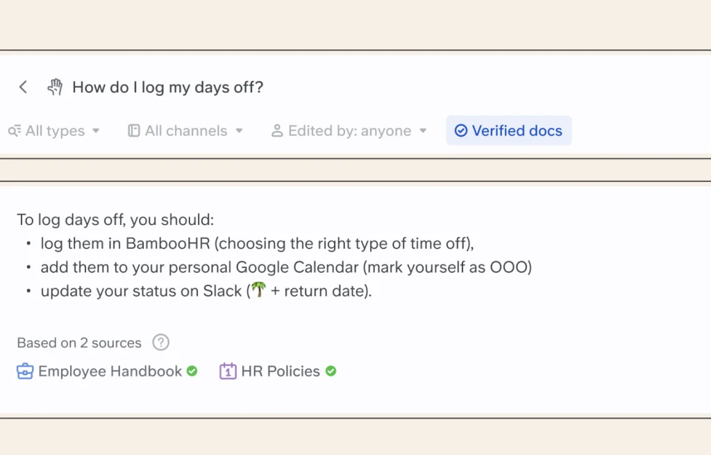
Task: Click the briefcase icon for Employee Handbook
Action: (x=25, y=371)
